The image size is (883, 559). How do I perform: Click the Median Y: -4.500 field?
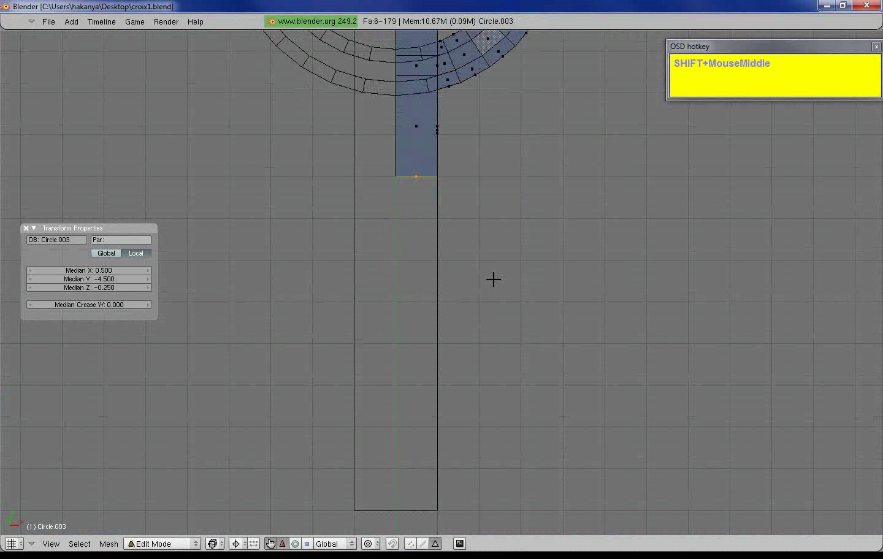click(89, 279)
